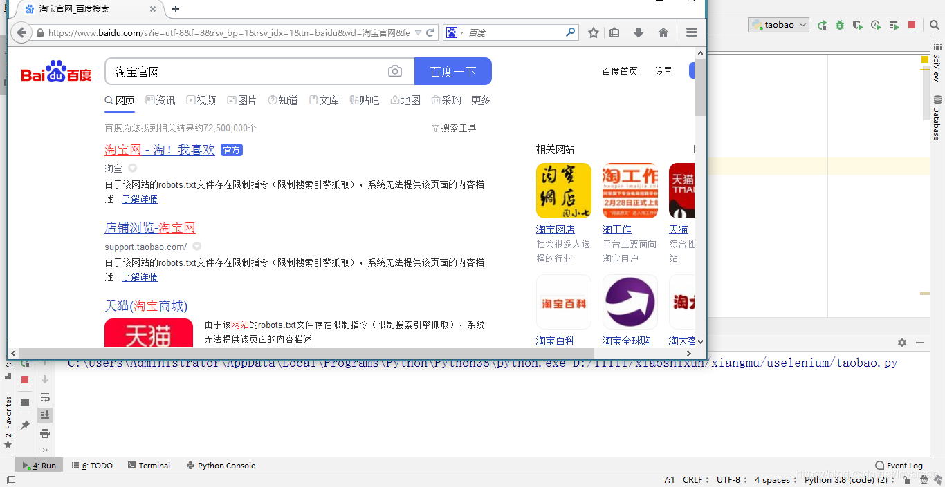Open 搜索工具 filter tools
The image size is (945, 487).
point(454,128)
